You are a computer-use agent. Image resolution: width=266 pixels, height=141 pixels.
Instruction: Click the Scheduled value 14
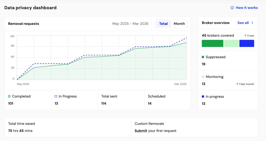(x=150, y=103)
